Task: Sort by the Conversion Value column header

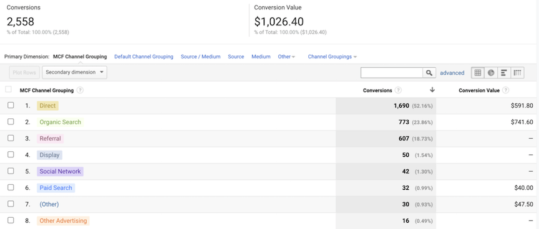Action: (479, 90)
